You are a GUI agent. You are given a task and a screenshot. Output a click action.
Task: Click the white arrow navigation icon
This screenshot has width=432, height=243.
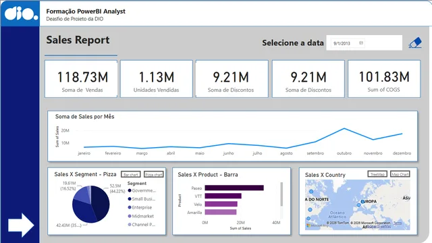(x=21, y=225)
